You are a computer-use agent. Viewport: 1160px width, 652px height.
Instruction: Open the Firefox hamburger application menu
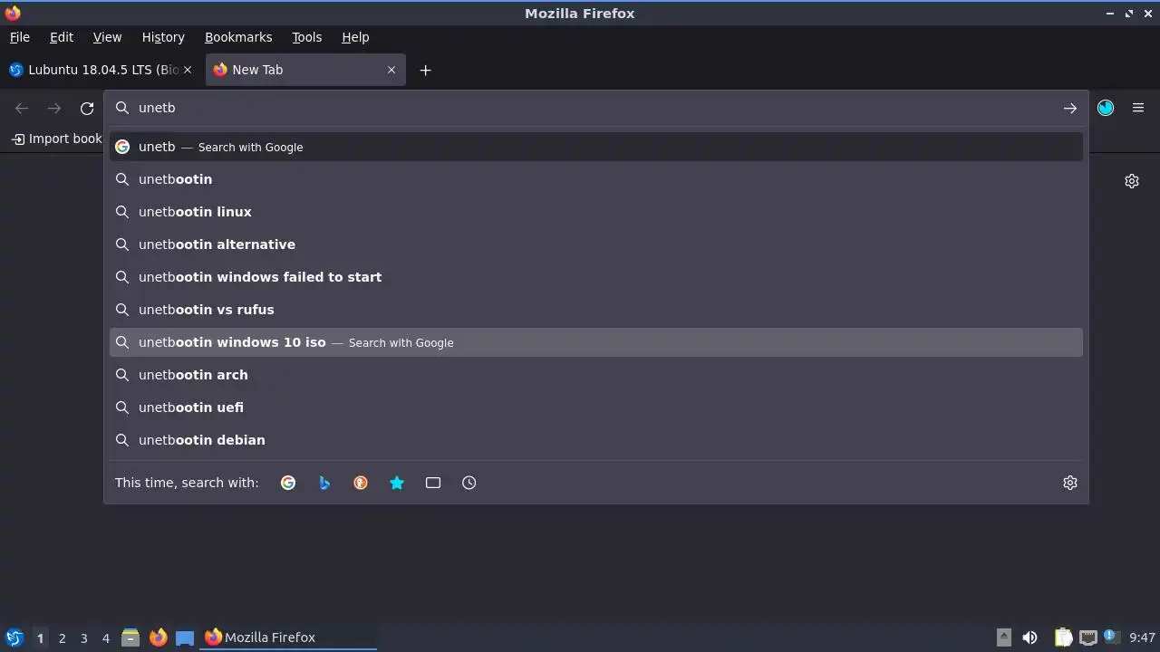(x=1138, y=108)
